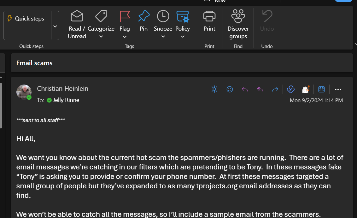Open Christian Heinlein's profile picture
The image size is (357, 218).
pos(24,92)
